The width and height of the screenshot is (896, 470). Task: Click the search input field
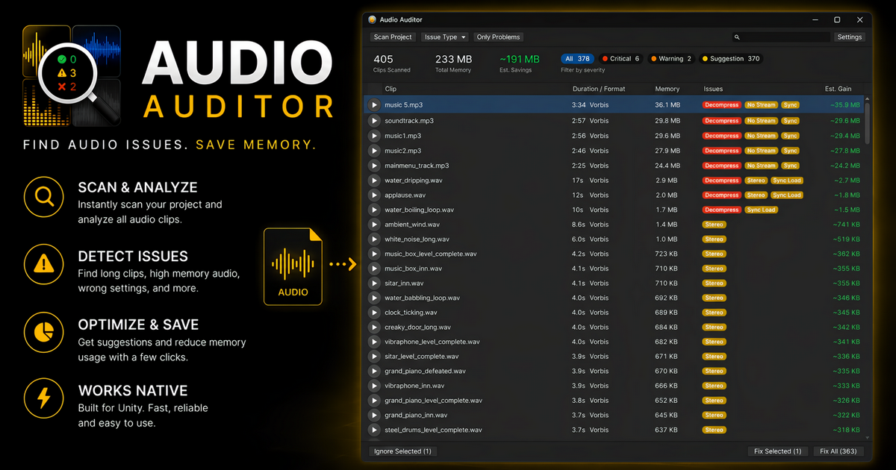tap(781, 37)
